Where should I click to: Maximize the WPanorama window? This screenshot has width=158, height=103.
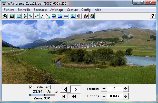pyautogui.click(x=142, y=2)
